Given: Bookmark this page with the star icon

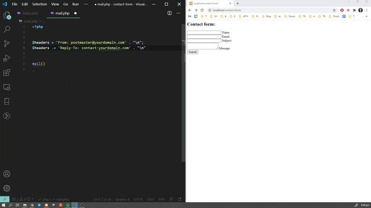Looking at the screenshot, I should (x=334, y=10).
